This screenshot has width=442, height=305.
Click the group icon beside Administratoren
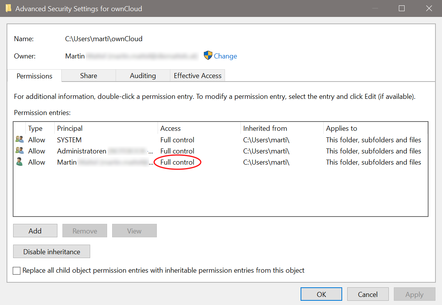coord(19,151)
